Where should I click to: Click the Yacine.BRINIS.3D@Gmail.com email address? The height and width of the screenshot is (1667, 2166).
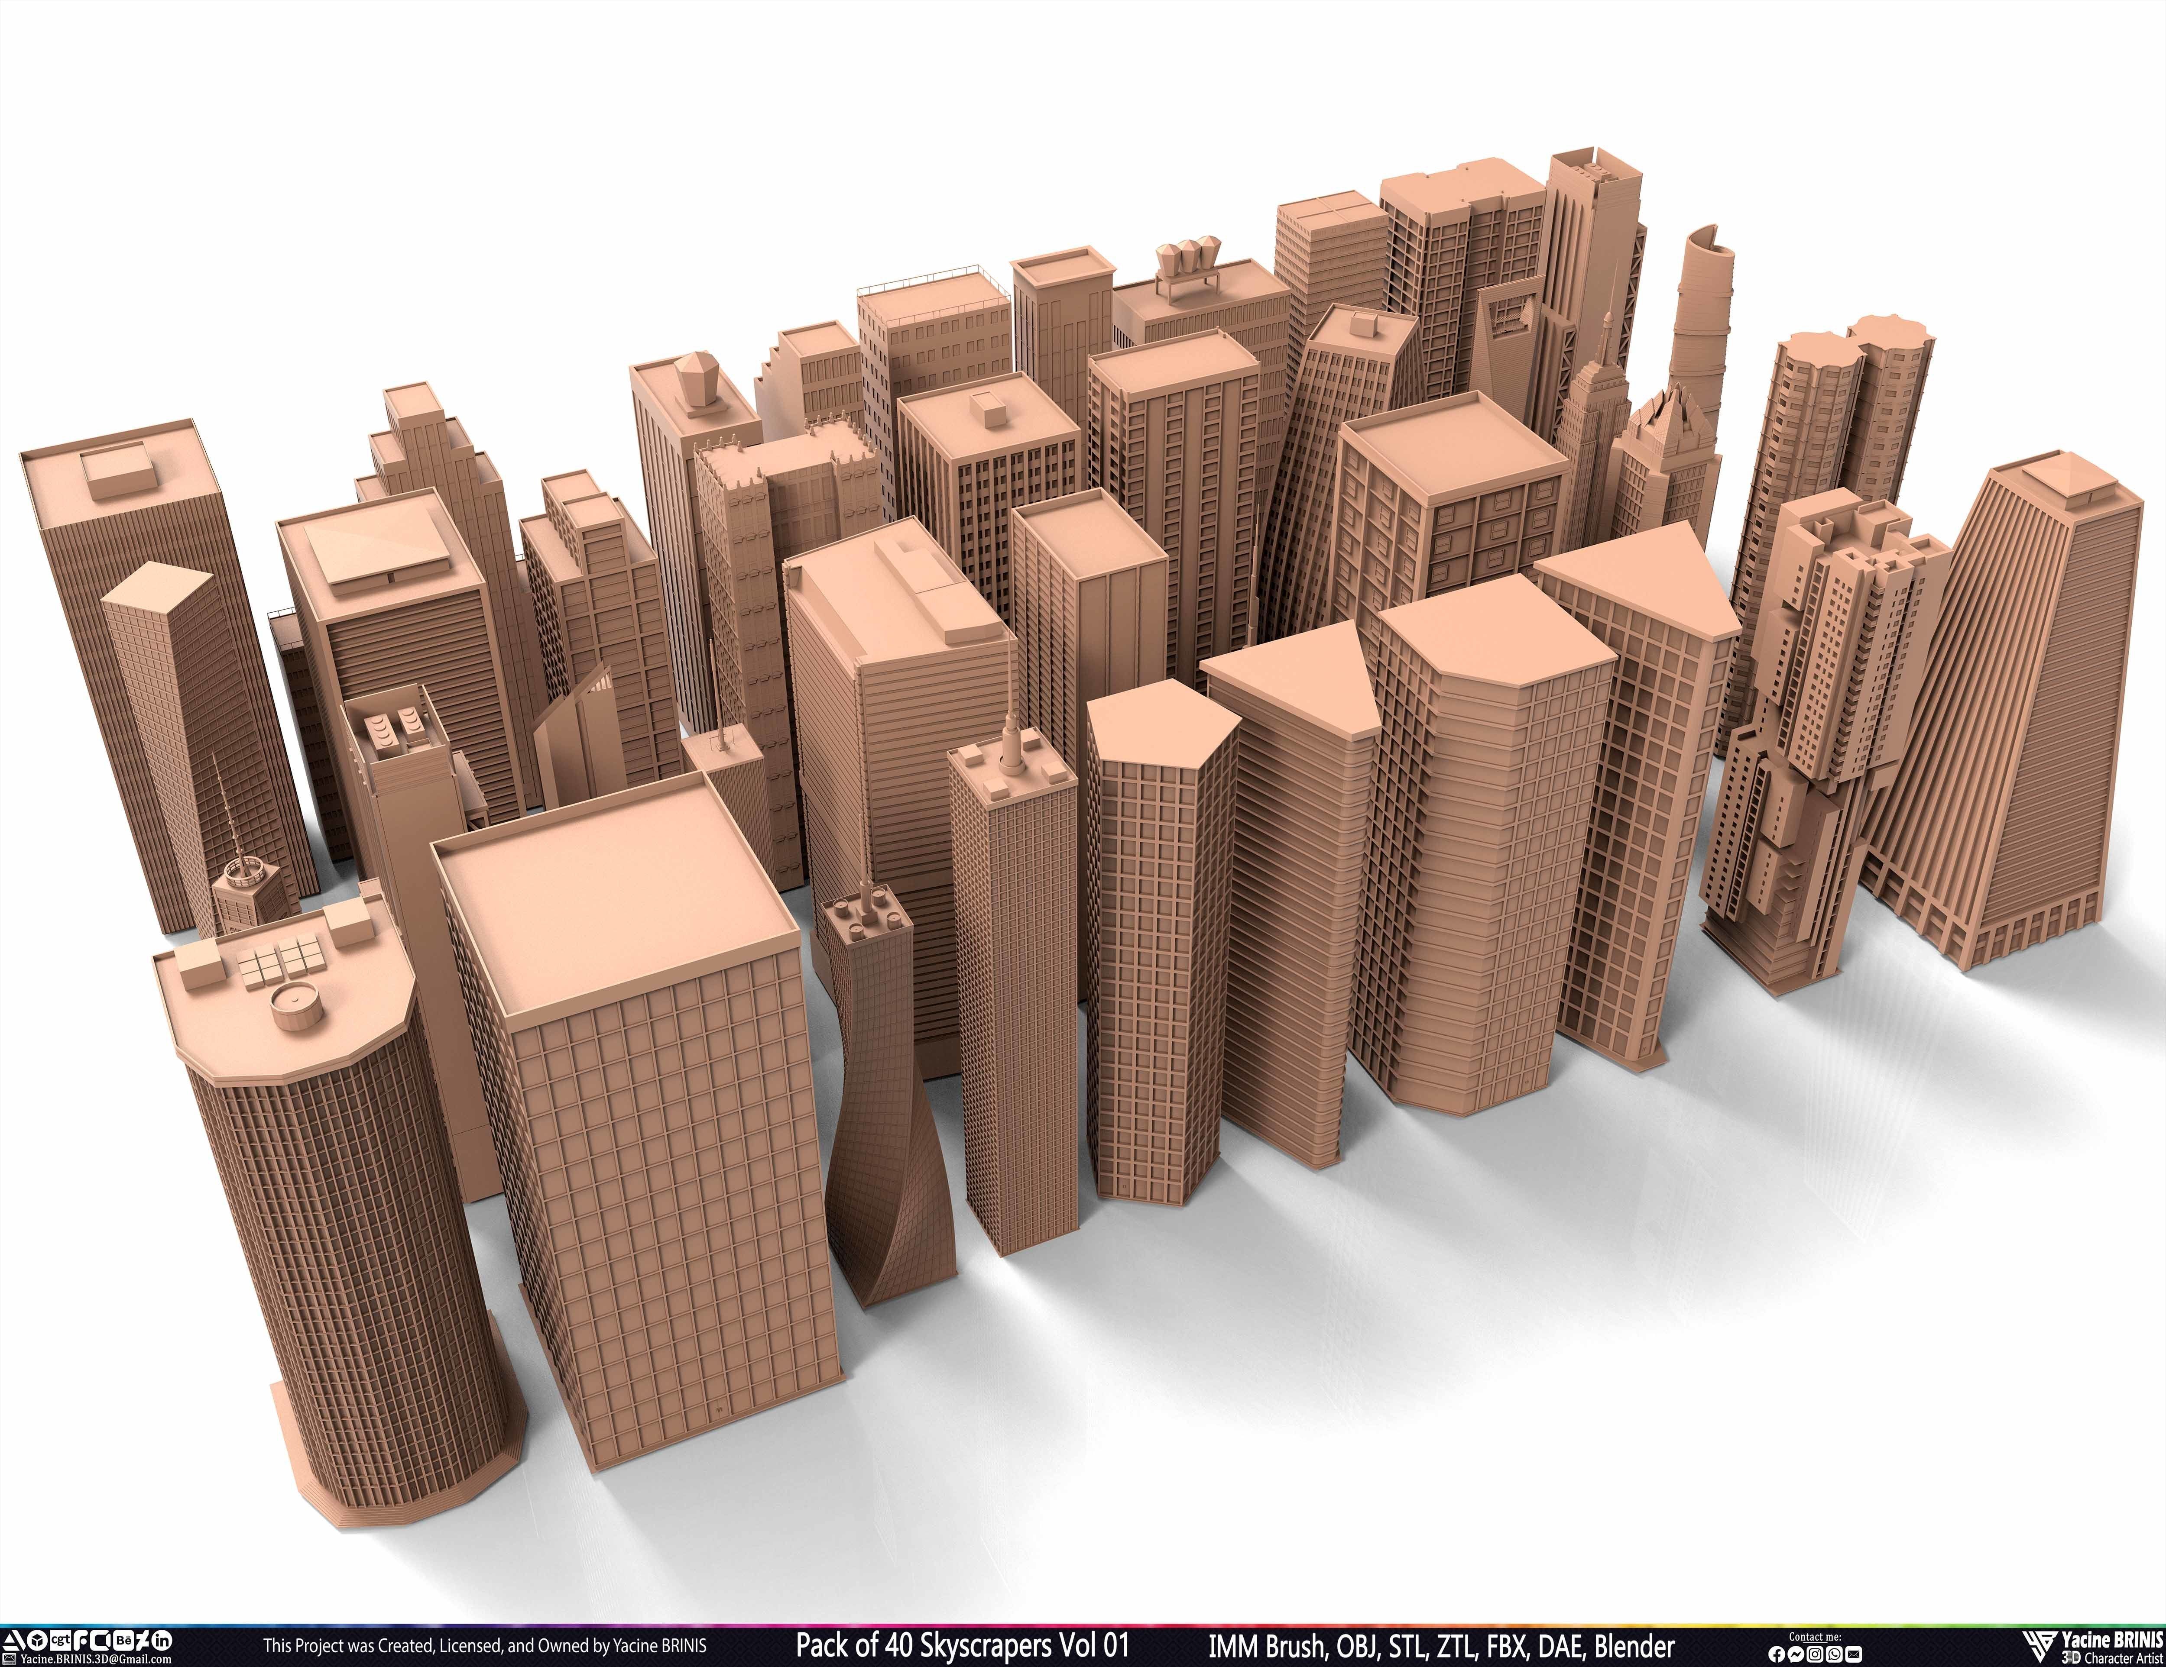[x=96, y=1660]
